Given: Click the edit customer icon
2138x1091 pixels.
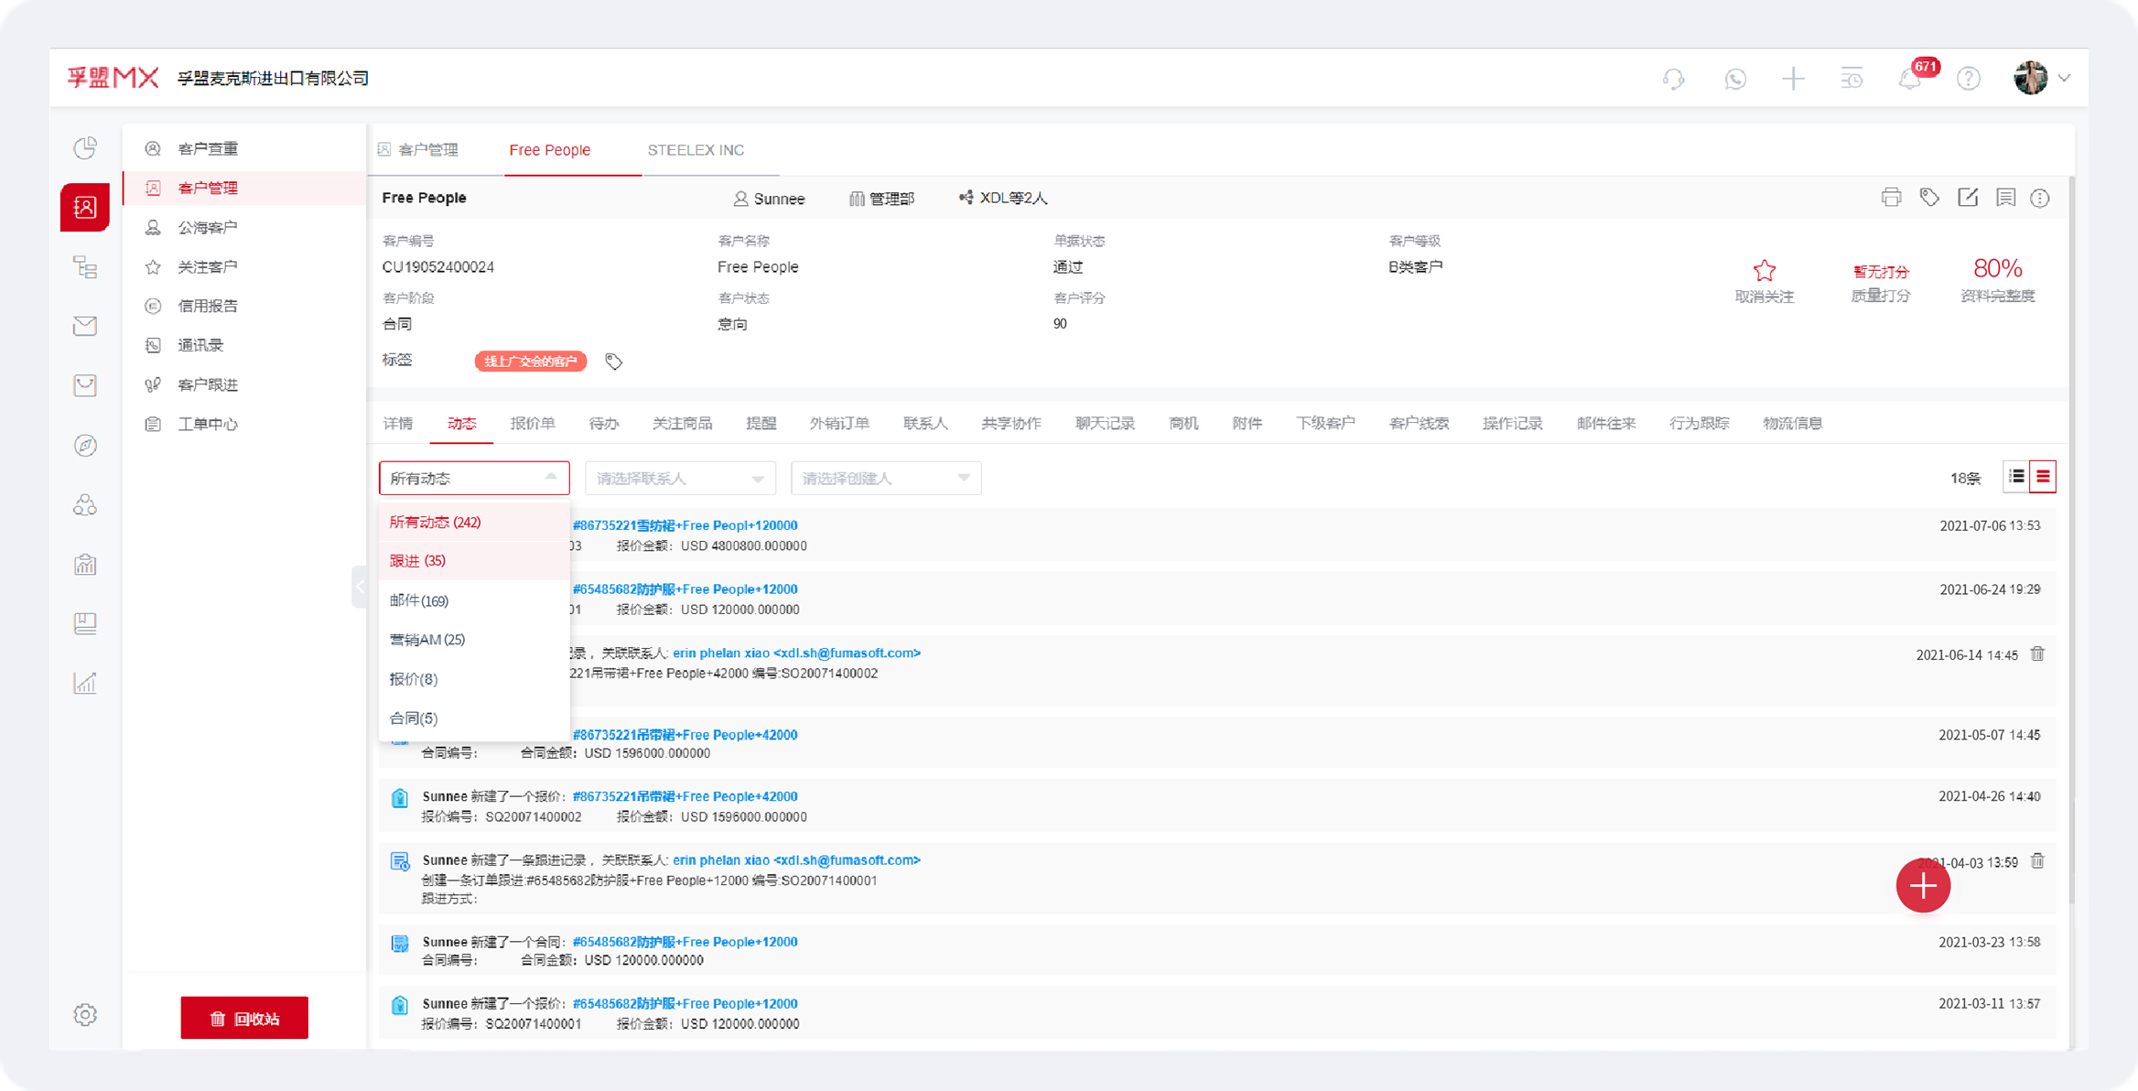Looking at the screenshot, I should (x=1968, y=198).
